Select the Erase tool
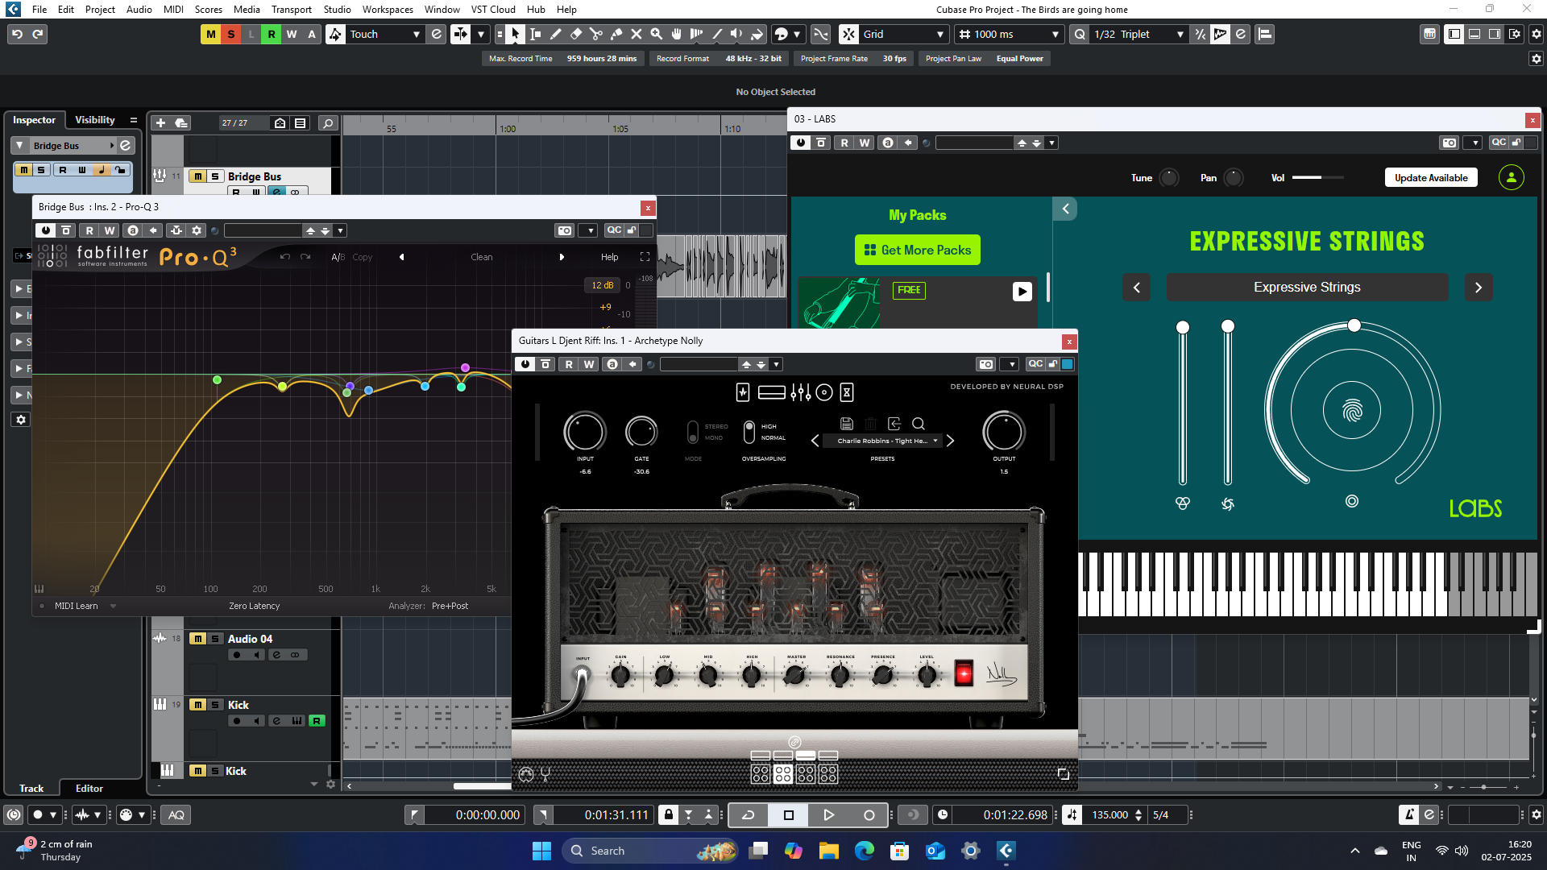Image resolution: width=1547 pixels, height=870 pixels. [x=576, y=34]
